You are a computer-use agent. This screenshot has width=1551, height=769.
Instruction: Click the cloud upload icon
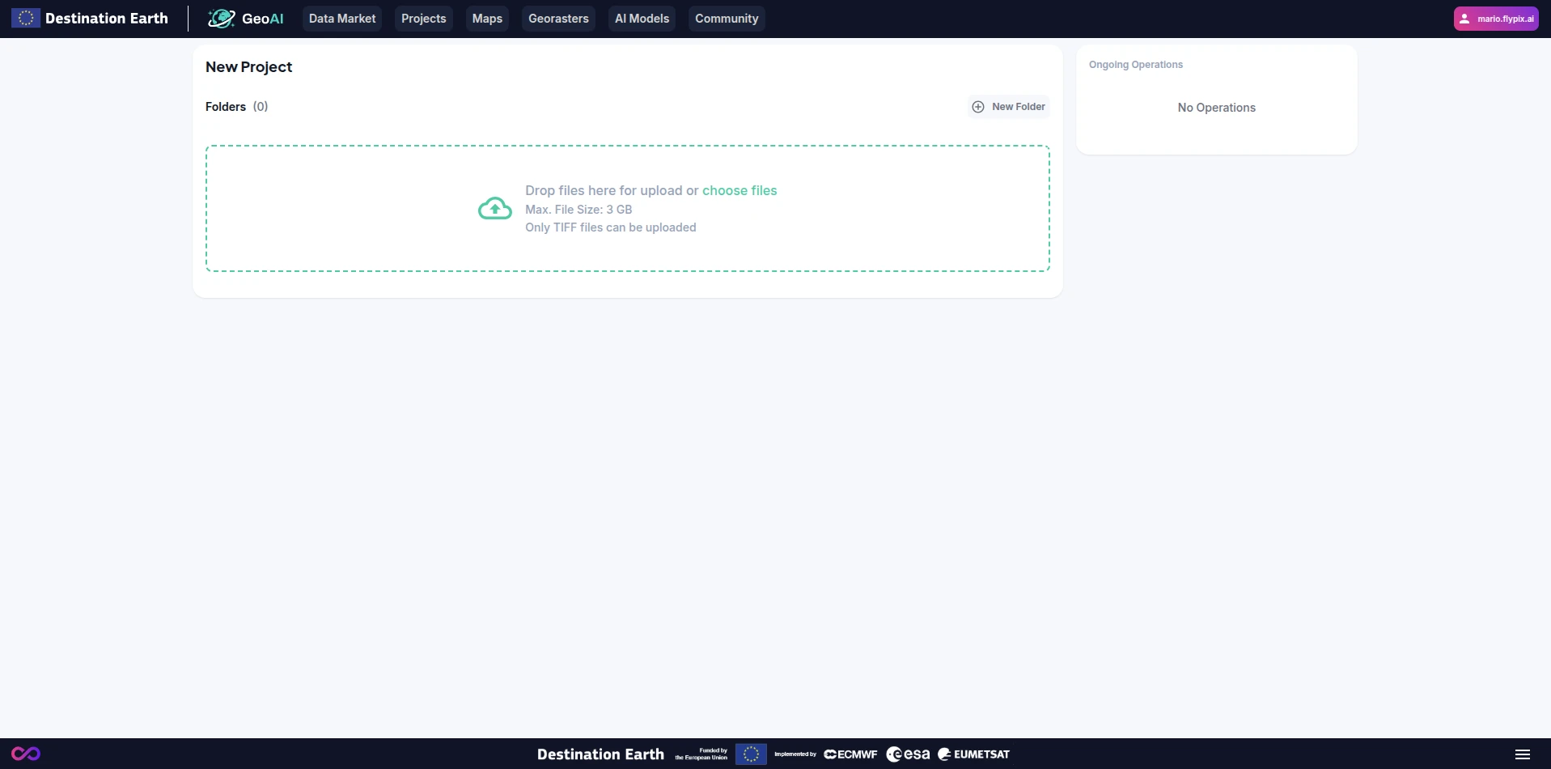[494, 209]
